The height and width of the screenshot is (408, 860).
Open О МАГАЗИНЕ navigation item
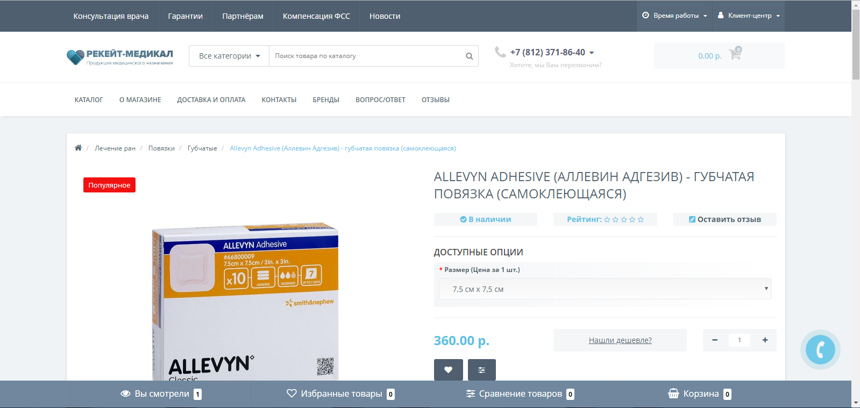click(x=140, y=100)
